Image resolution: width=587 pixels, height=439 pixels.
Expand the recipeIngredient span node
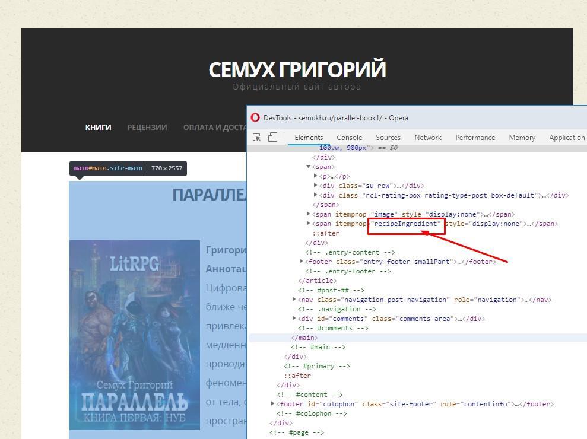coord(309,224)
